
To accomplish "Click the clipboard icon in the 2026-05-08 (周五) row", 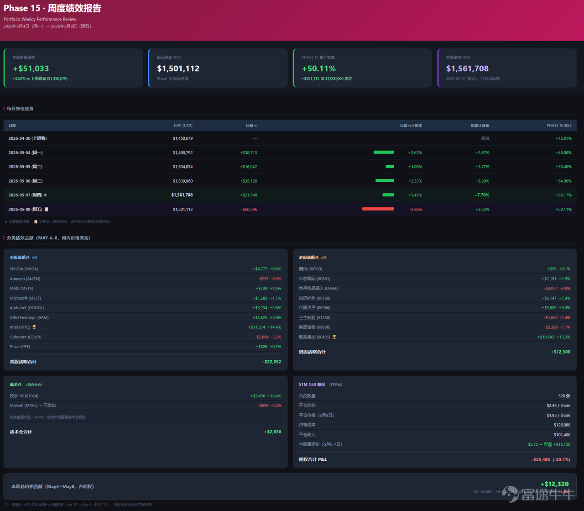I will tap(46, 209).
